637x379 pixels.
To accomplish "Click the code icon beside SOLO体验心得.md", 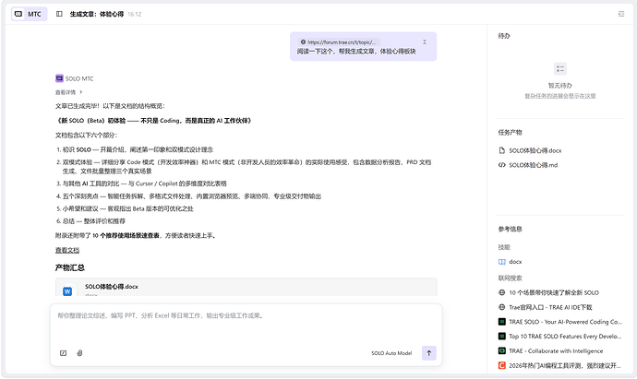I will (x=501, y=165).
